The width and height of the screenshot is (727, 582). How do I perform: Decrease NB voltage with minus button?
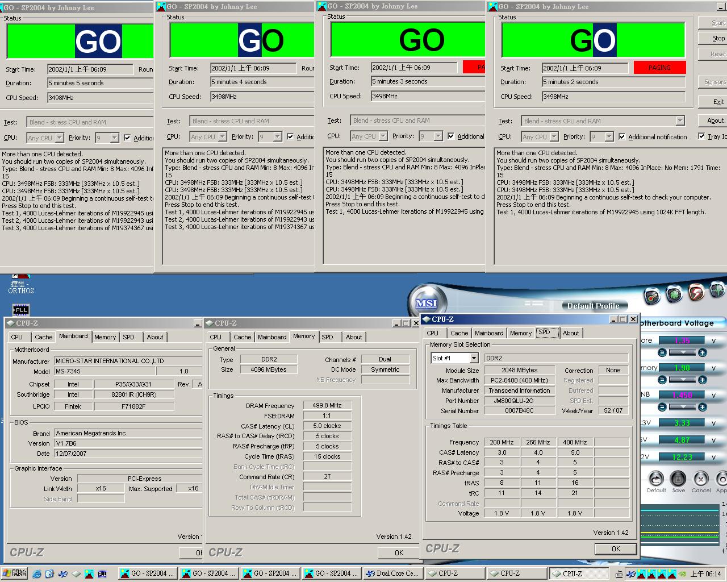[662, 407]
